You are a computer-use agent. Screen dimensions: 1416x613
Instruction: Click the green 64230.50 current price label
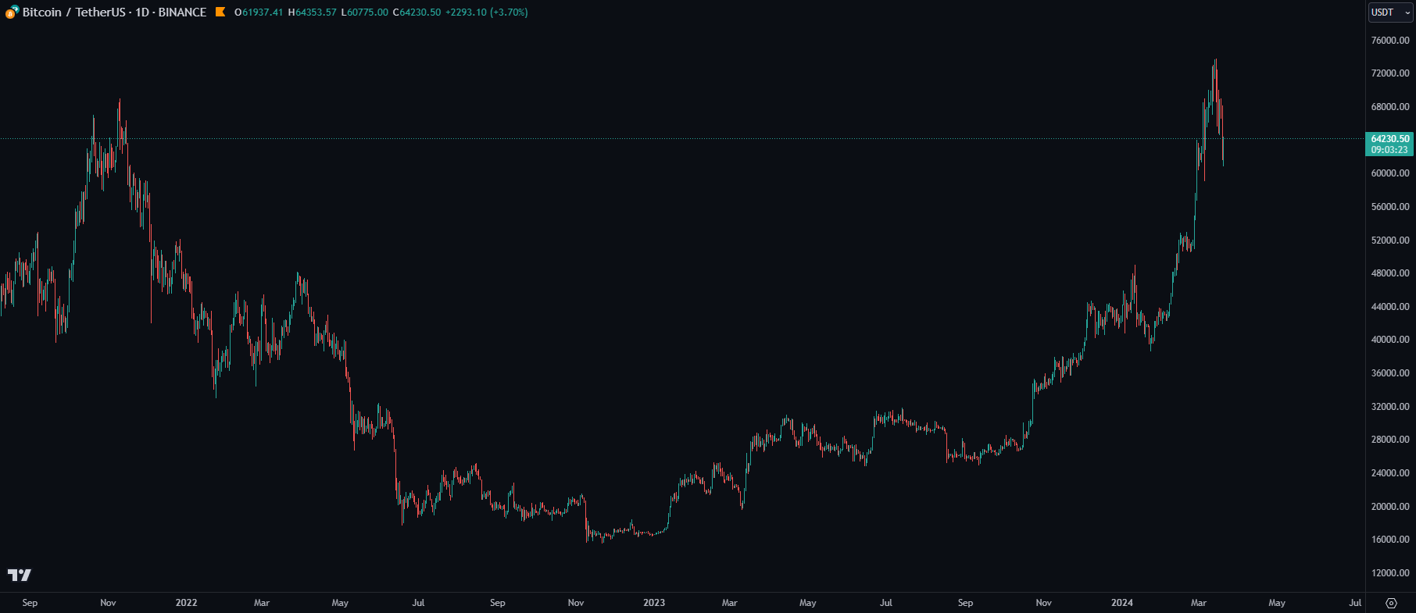(1390, 139)
